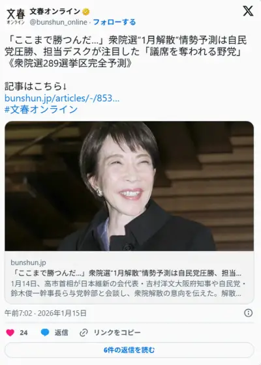Open the info circle icon
Viewport: 261px width, 365px height.
tap(248, 313)
